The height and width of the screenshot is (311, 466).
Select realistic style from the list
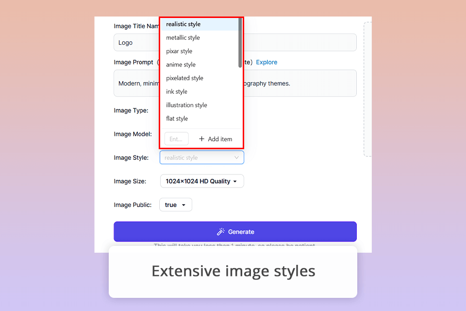pos(200,24)
